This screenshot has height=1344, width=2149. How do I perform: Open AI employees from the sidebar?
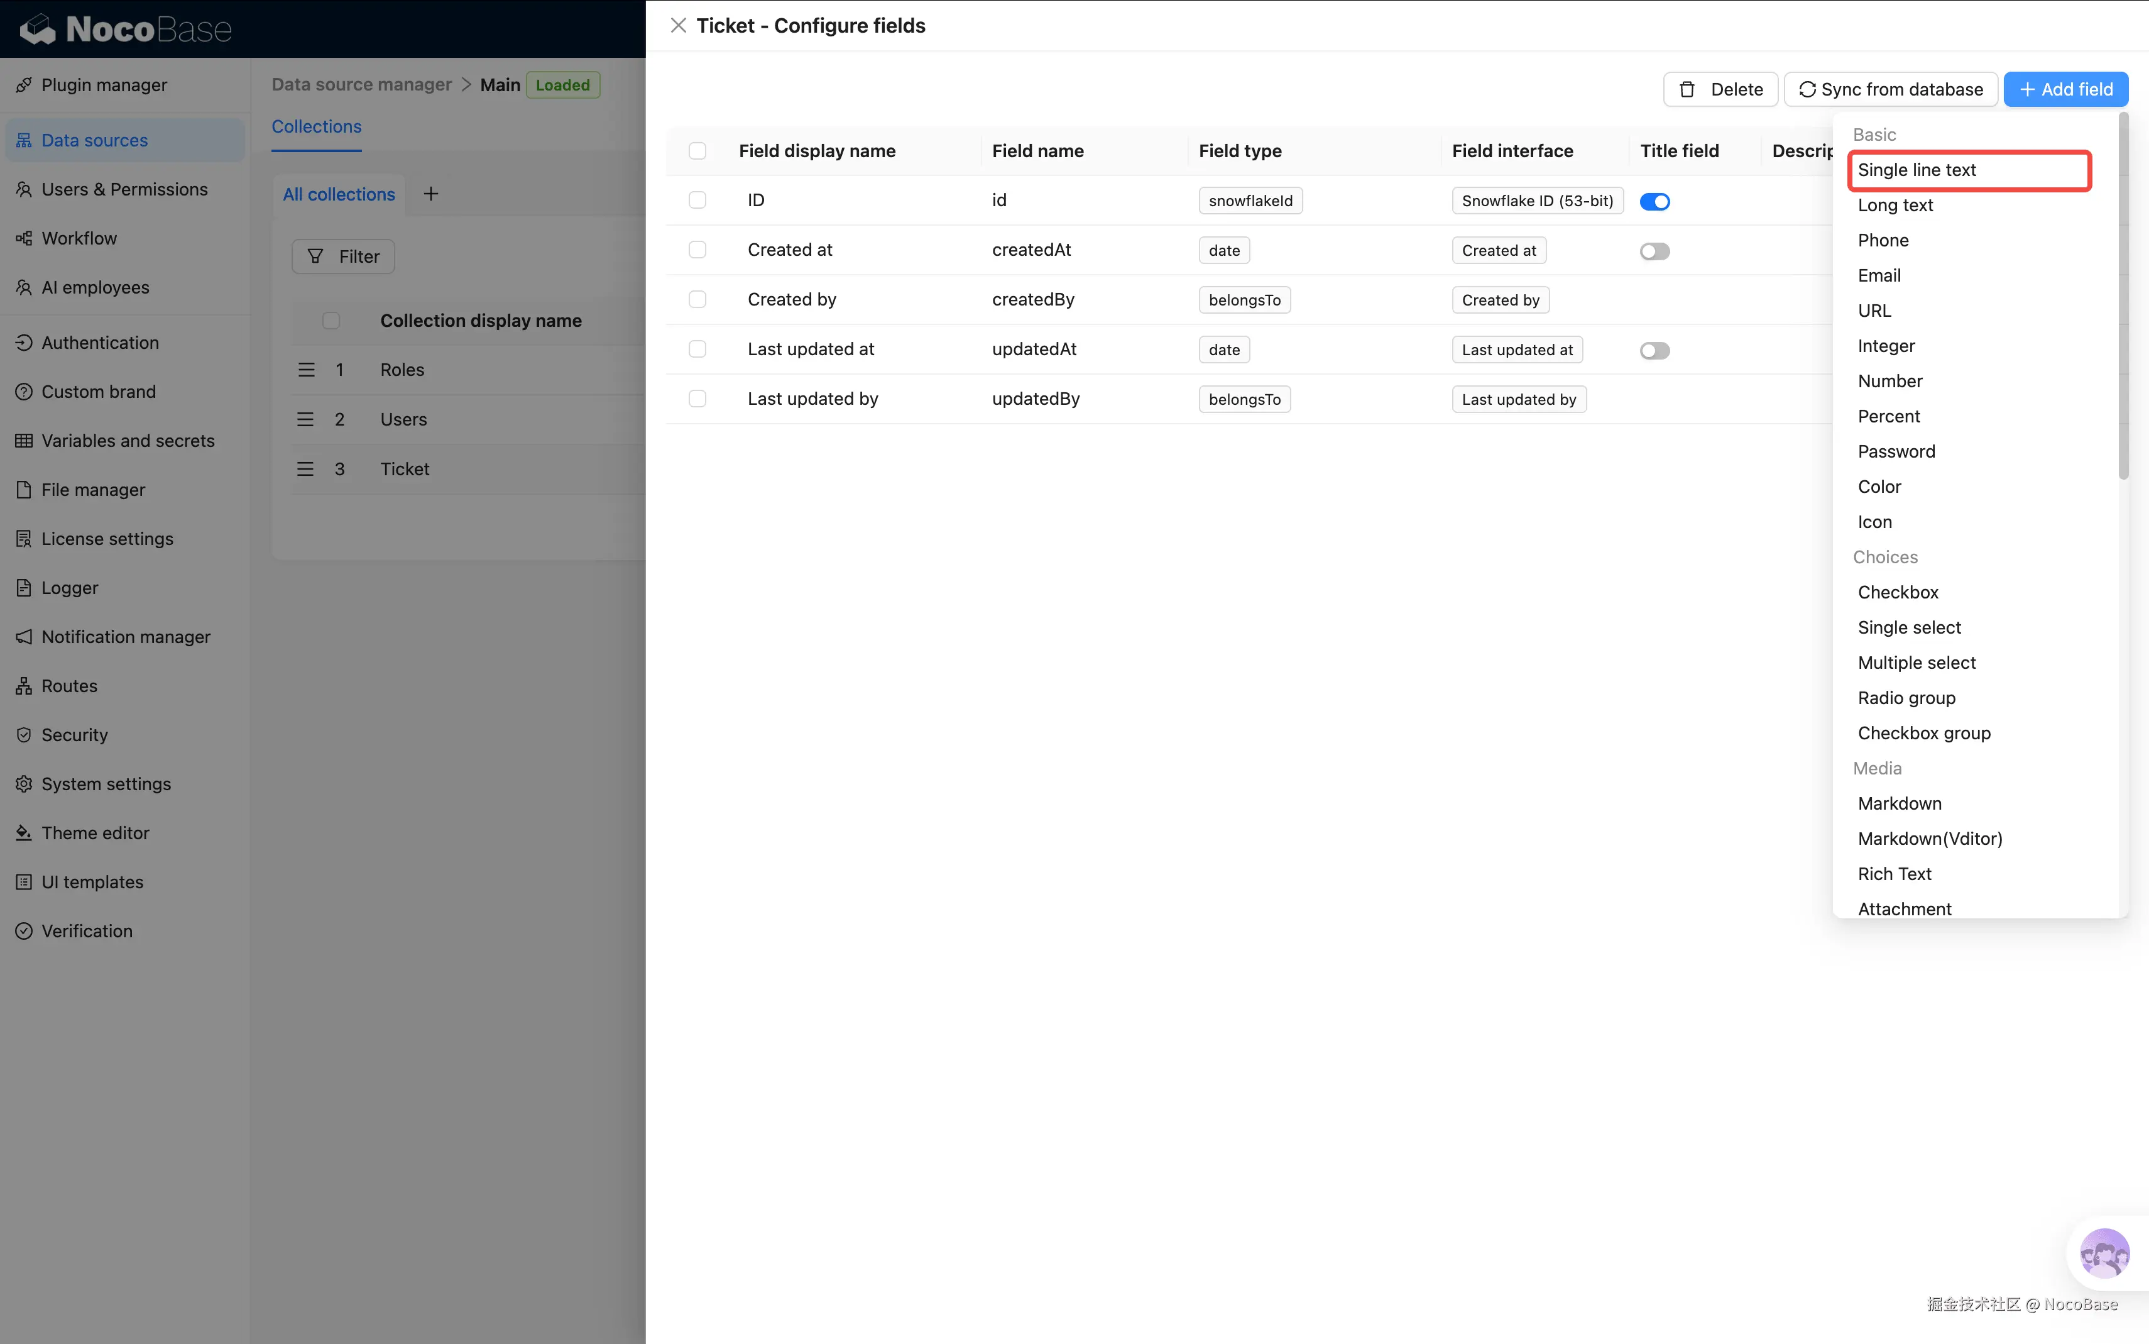(94, 287)
